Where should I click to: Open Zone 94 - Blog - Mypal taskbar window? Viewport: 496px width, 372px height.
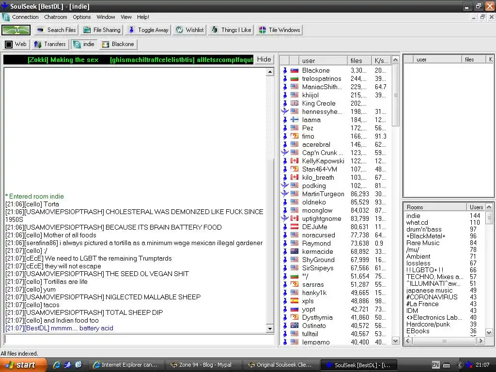tap(203, 365)
